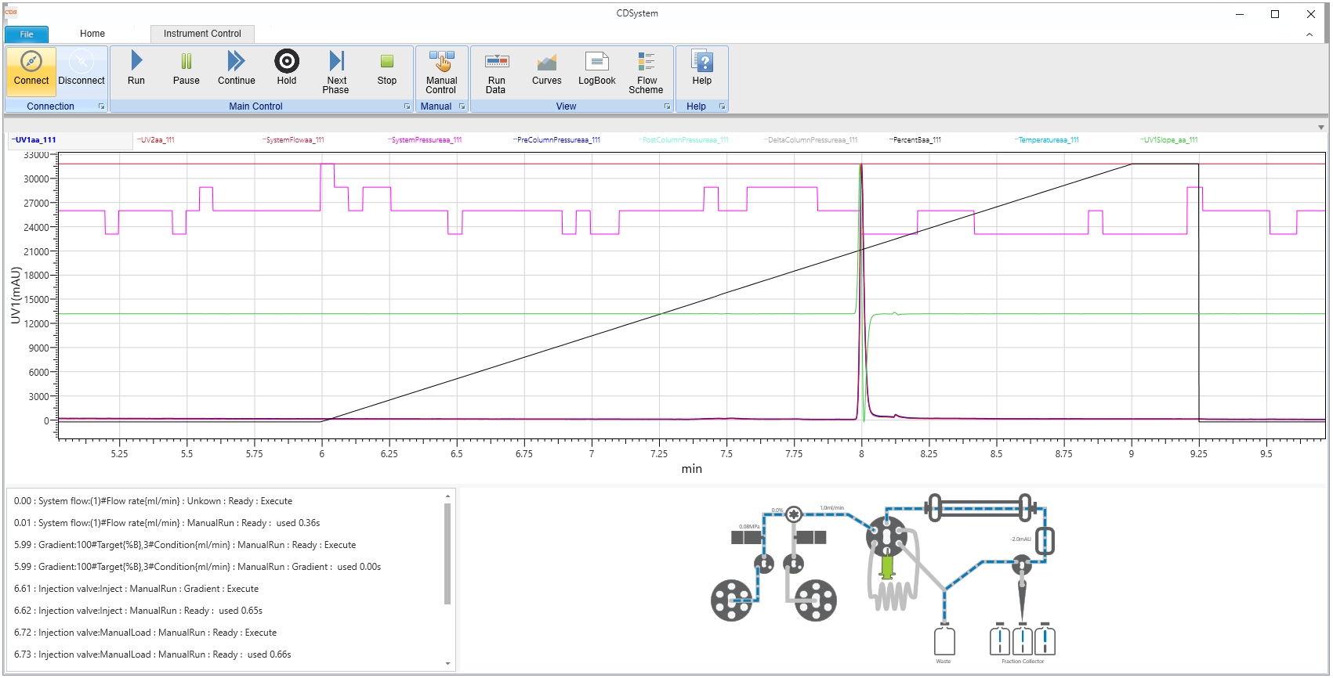Toggle the UV2aa_111 curve legend
This screenshot has height=678, width=1333.
pyautogui.click(x=156, y=140)
